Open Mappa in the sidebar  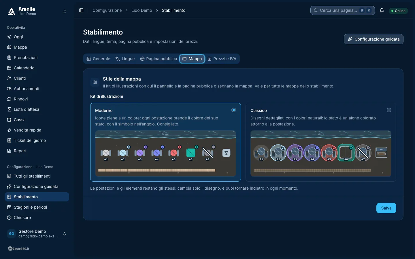[37, 47]
